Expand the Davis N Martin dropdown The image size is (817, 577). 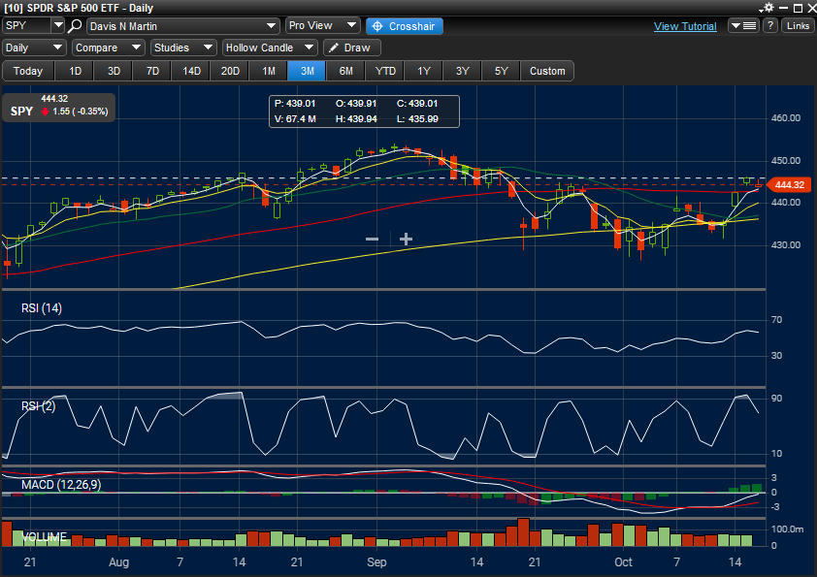point(182,26)
